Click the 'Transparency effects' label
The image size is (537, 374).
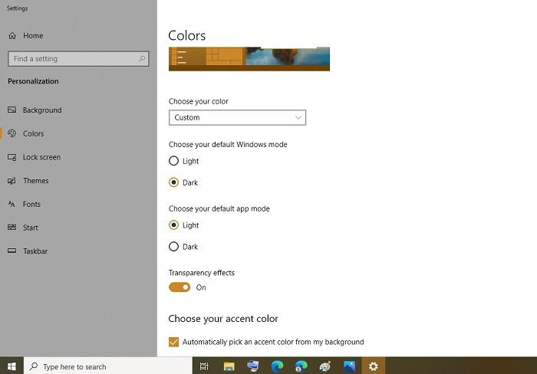tap(201, 273)
